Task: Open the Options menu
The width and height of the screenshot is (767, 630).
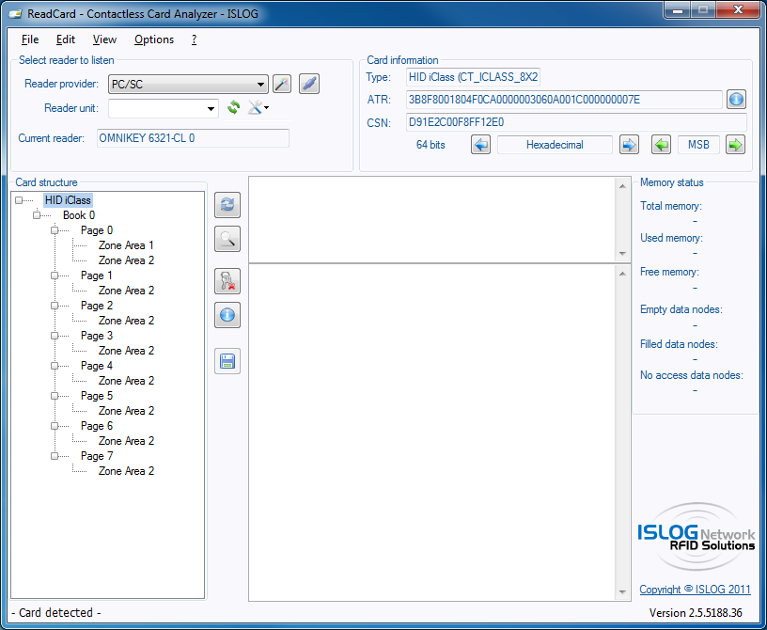Action: 154,39
